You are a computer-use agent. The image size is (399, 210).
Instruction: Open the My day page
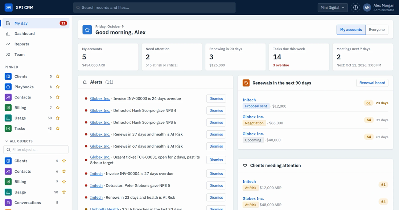pos(36,23)
